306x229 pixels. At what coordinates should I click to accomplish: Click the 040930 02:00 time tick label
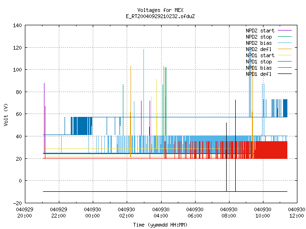pyautogui.click(x=126, y=213)
